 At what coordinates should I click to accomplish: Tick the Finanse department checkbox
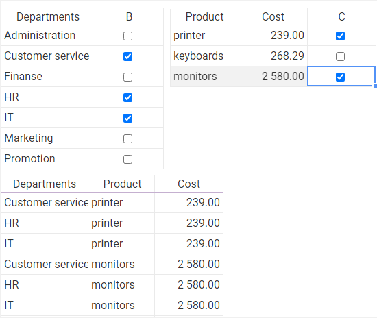[x=127, y=77]
